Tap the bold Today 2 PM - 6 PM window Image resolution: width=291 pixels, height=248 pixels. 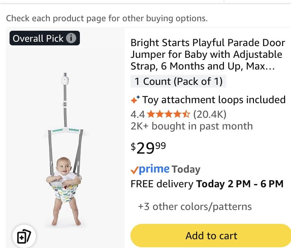[x=240, y=184]
